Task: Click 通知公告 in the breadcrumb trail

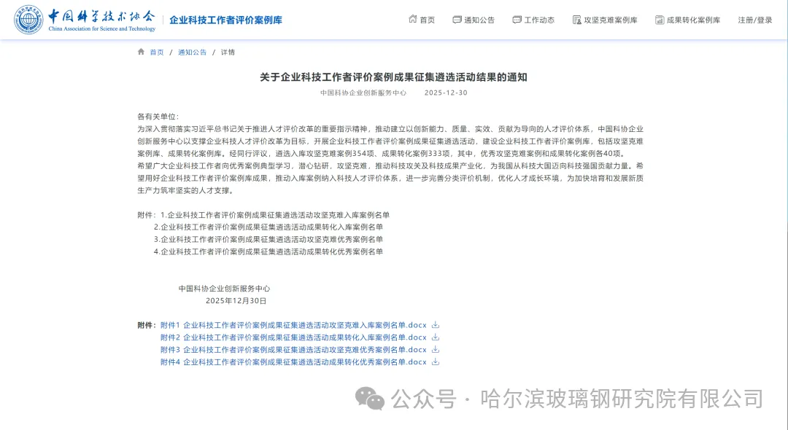Action: click(191, 52)
